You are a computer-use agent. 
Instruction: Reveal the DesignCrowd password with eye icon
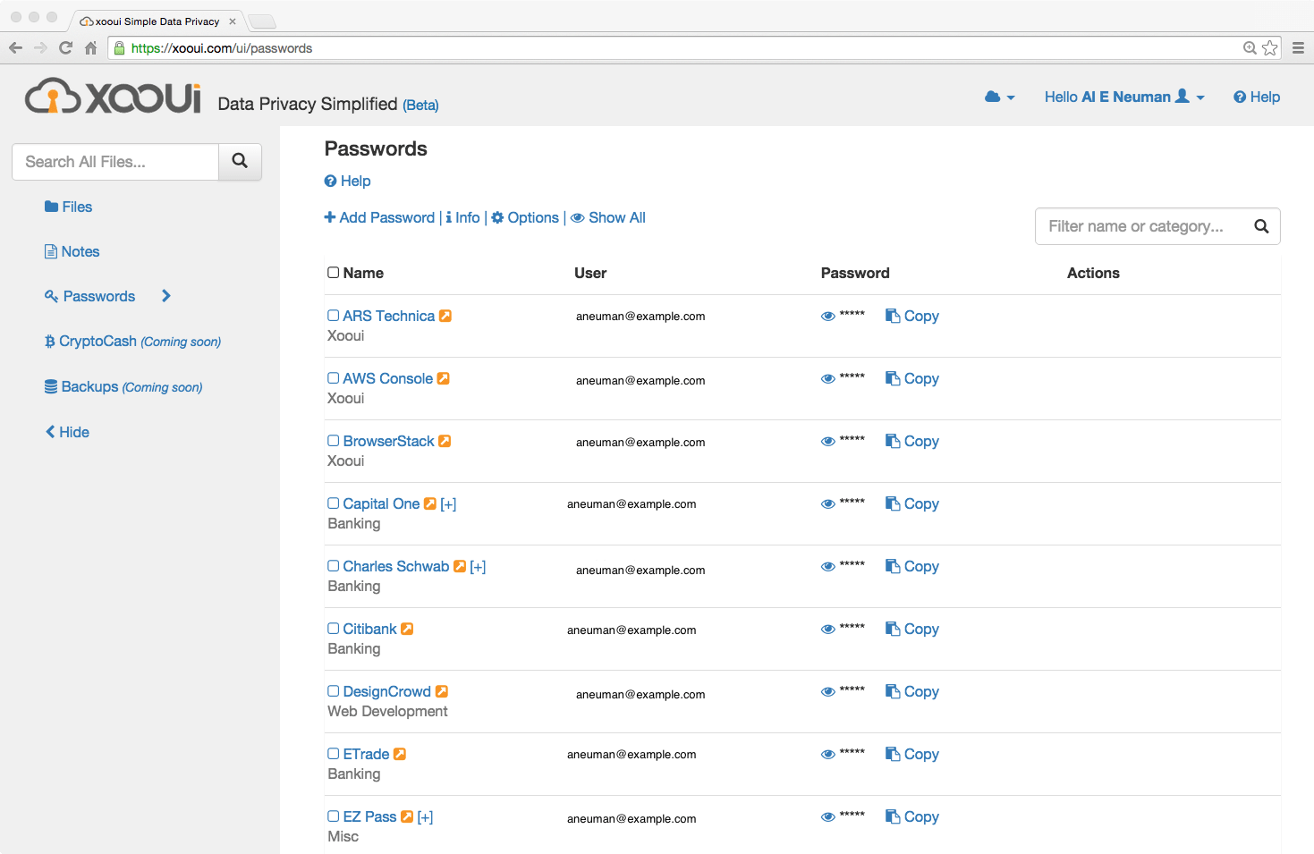pos(828,692)
